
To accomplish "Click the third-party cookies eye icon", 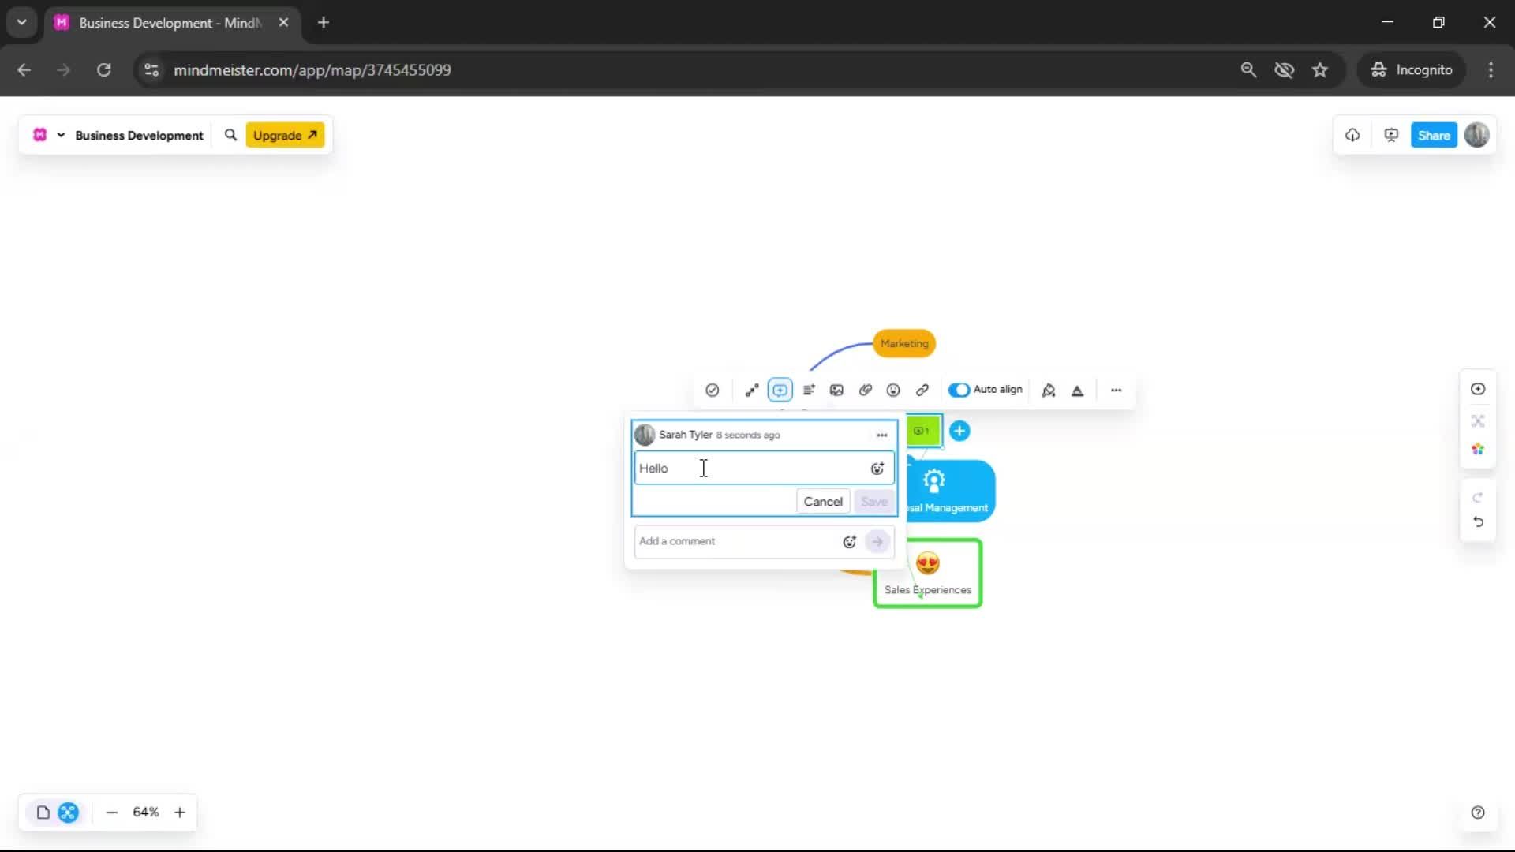I will click(x=1285, y=69).
